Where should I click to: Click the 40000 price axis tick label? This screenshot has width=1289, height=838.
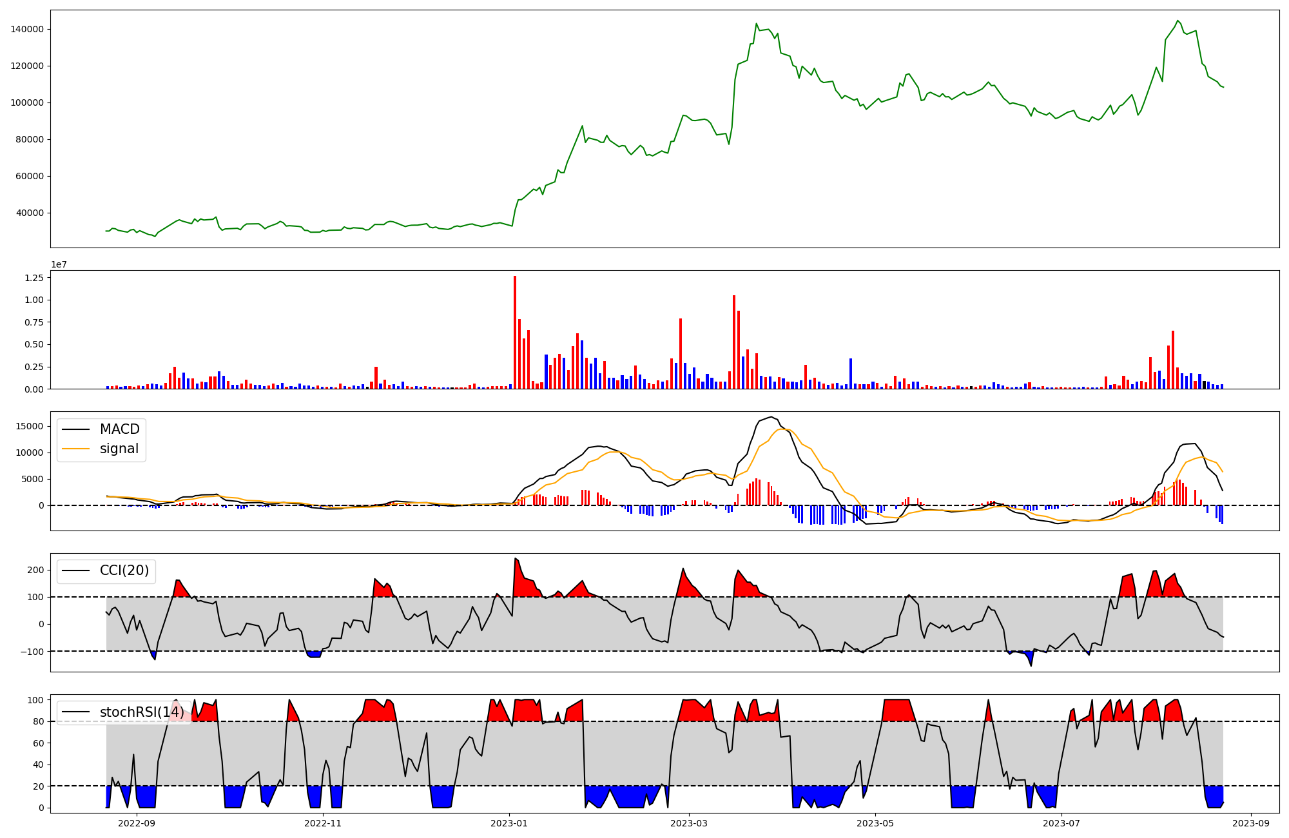[30, 213]
